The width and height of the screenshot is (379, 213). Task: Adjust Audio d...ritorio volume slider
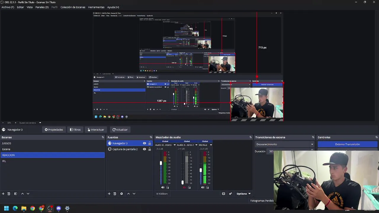pyautogui.click(x=161, y=163)
